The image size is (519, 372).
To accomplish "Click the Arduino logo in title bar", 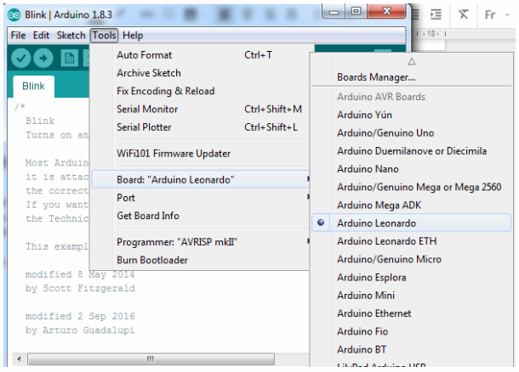I will pos(14,15).
